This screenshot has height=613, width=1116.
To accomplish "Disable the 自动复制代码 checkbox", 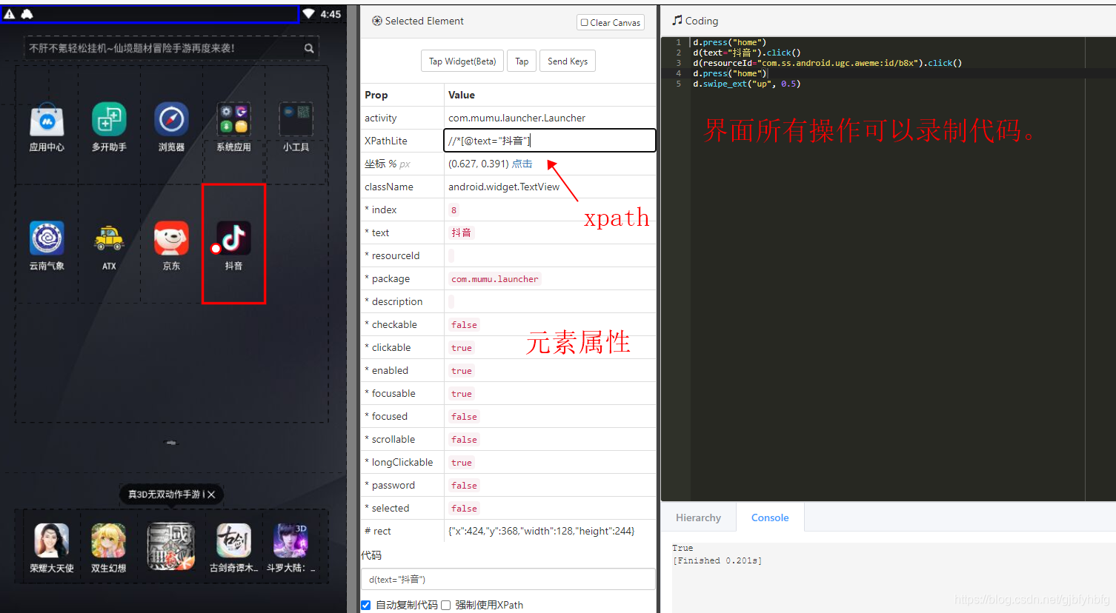I will click(x=365, y=605).
